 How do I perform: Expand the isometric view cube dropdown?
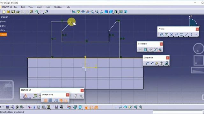[113, 14]
